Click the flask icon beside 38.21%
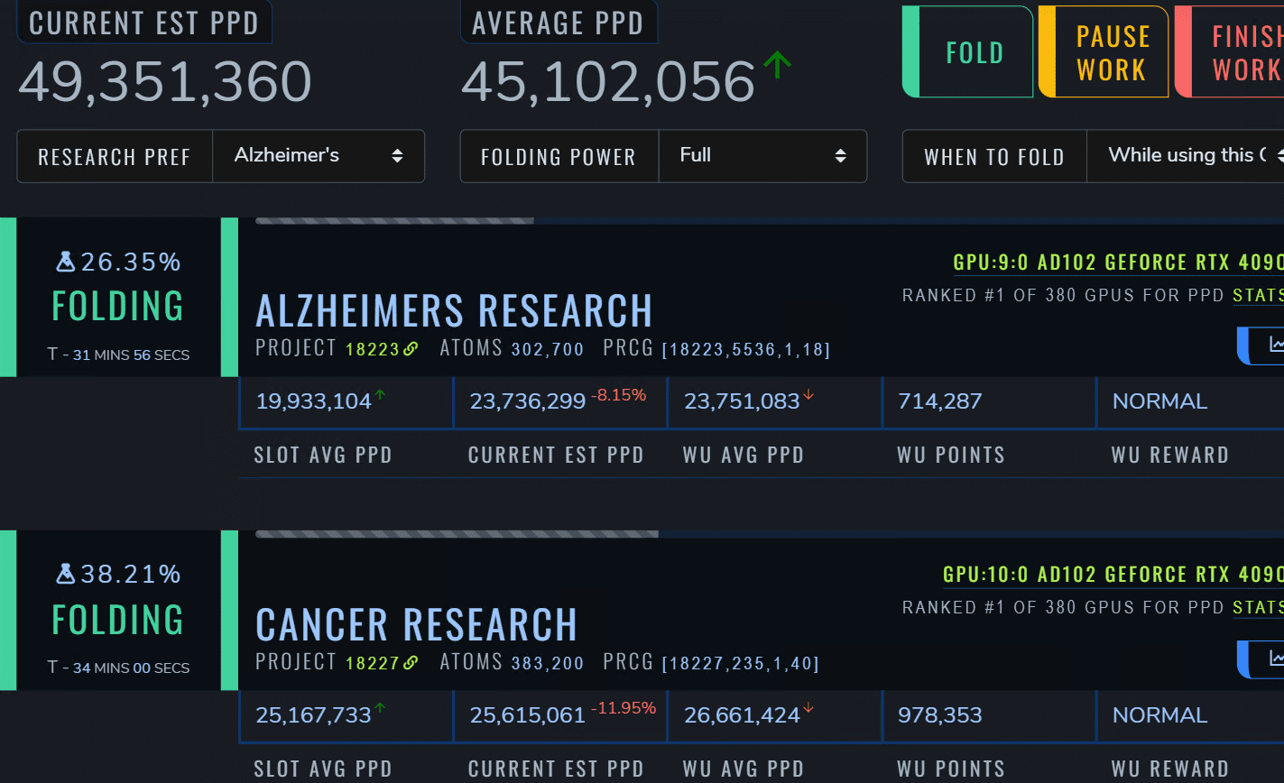Image resolution: width=1284 pixels, height=783 pixels. [x=66, y=574]
